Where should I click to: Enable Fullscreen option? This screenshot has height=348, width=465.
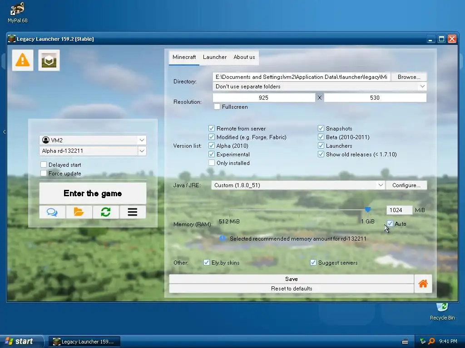pyautogui.click(x=217, y=107)
